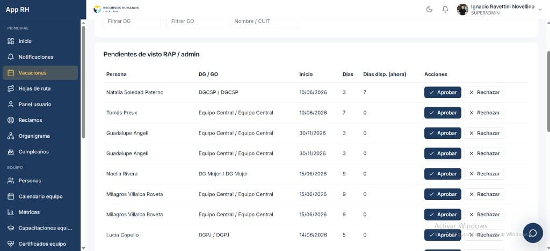550x251 pixels.
Task: Open Inicio from sidebar
Action: [x=40, y=41]
